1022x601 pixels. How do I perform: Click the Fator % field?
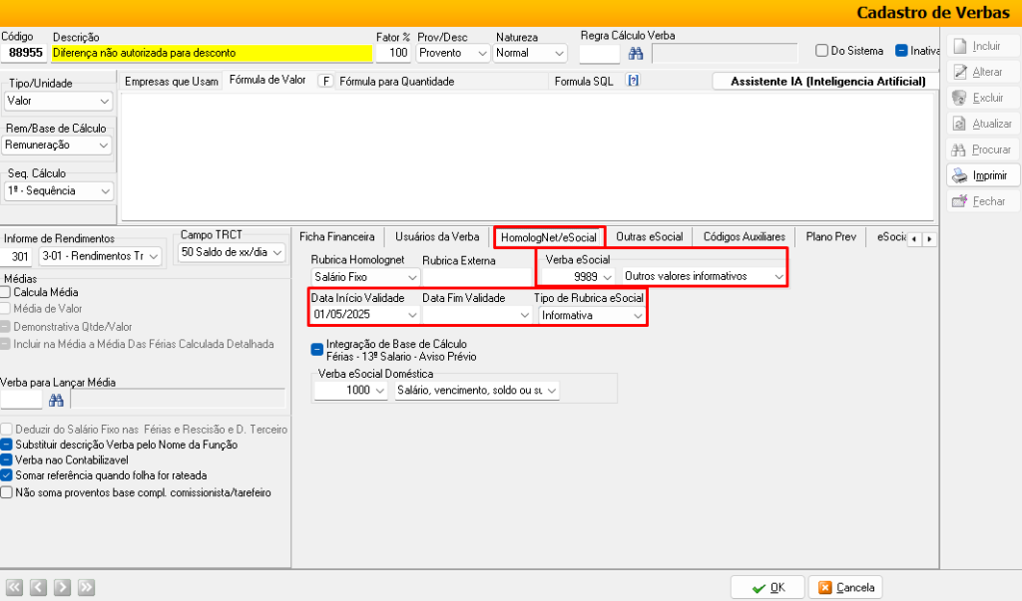click(x=393, y=54)
